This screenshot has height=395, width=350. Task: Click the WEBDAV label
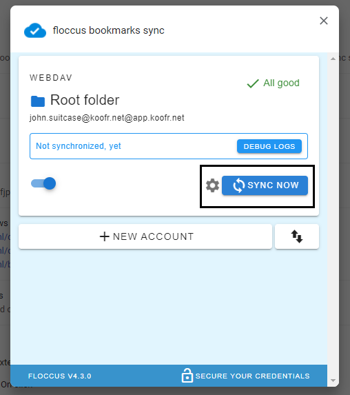coord(51,78)
